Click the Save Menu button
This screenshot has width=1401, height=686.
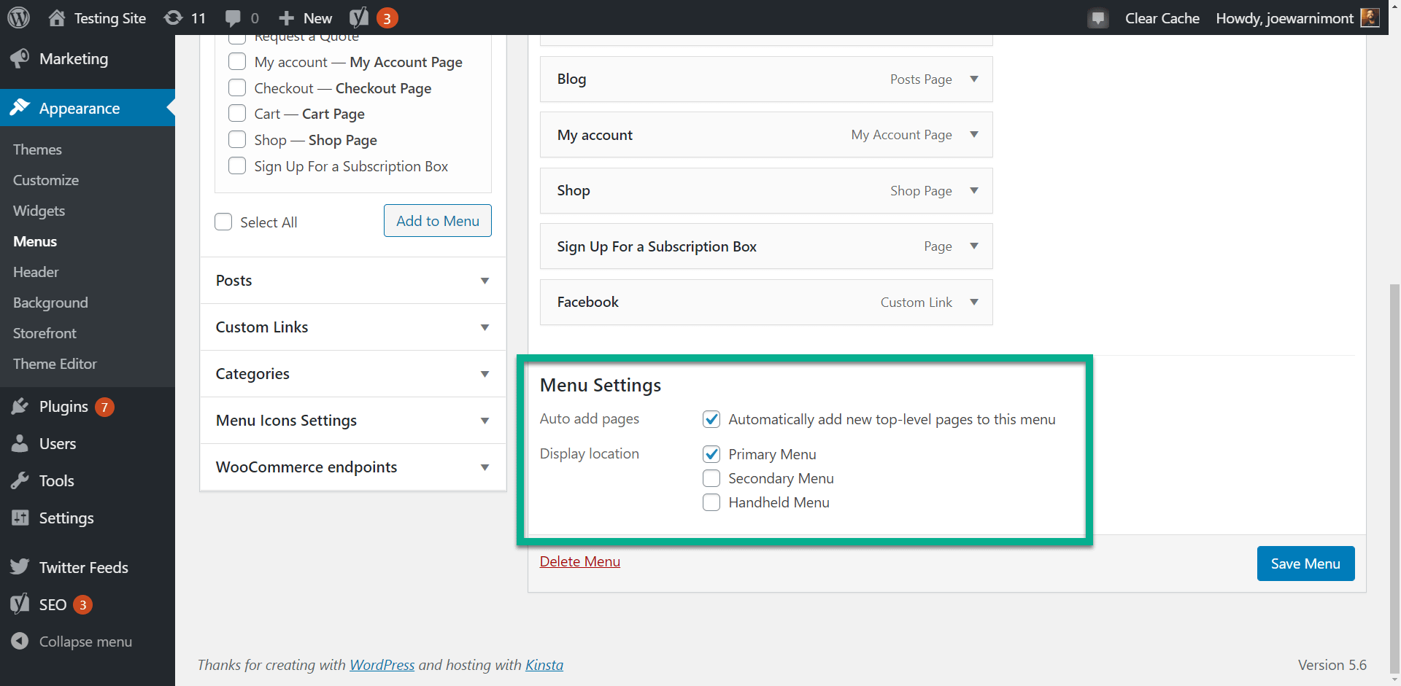pyautogui.click(x=1305, y=563)
